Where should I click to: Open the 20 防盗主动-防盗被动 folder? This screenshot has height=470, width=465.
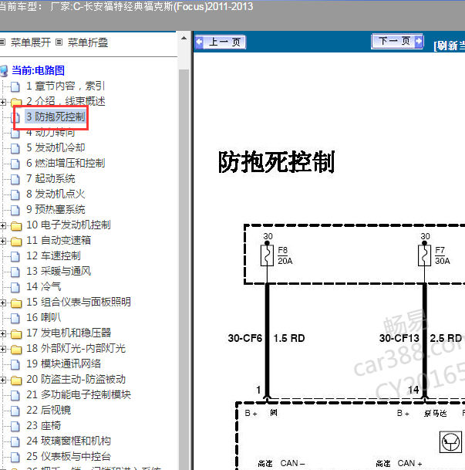coord(76,379)
